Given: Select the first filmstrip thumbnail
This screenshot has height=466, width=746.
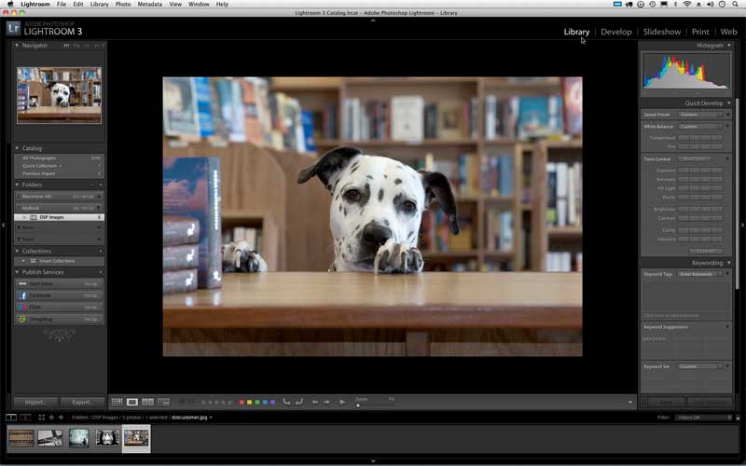Looking at the screenshot, I should coord(21,437).
